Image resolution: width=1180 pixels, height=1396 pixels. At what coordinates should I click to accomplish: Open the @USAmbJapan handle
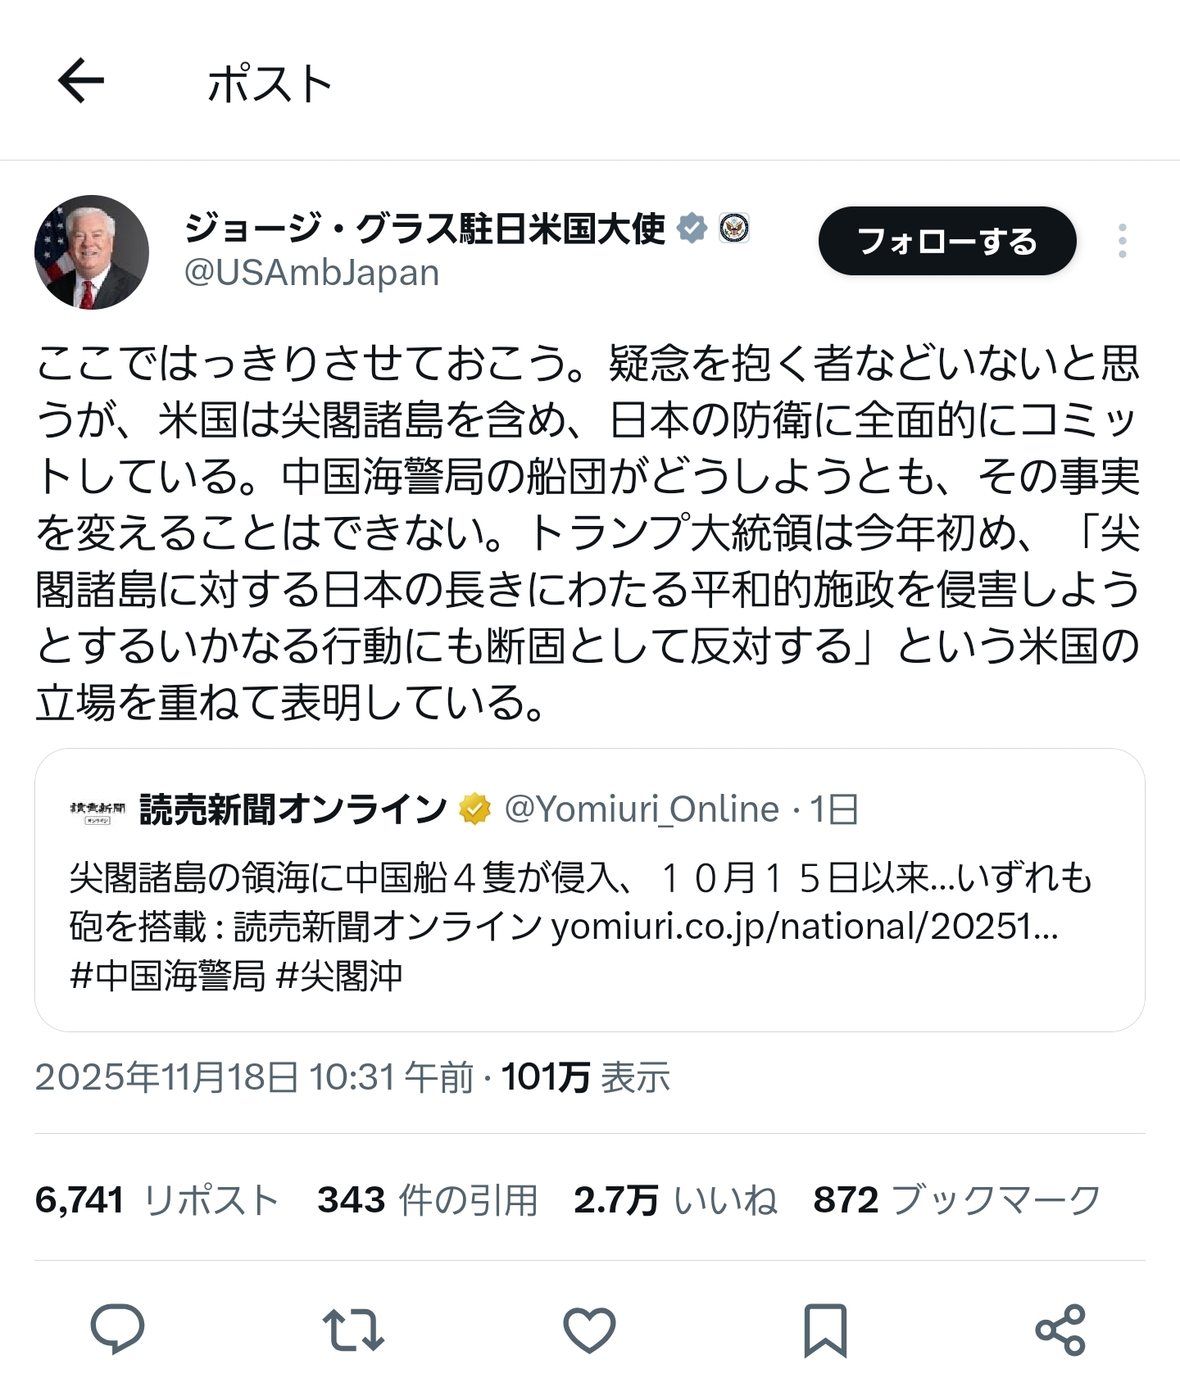point(311,273)
